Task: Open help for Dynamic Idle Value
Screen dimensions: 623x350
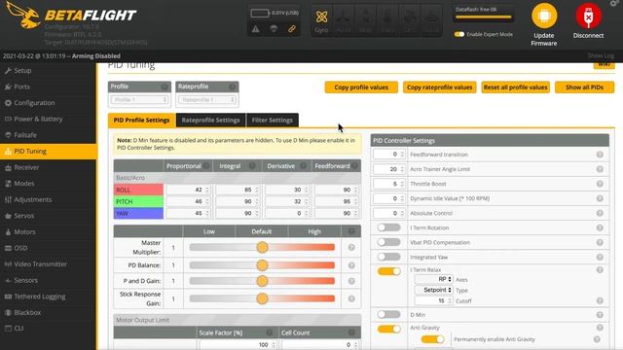Action: point(600,198)
